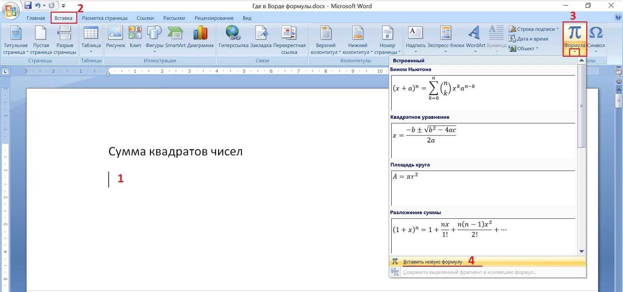Insert a Bookmark (Закладка)

pyautogui.click(x=261, y=37)
